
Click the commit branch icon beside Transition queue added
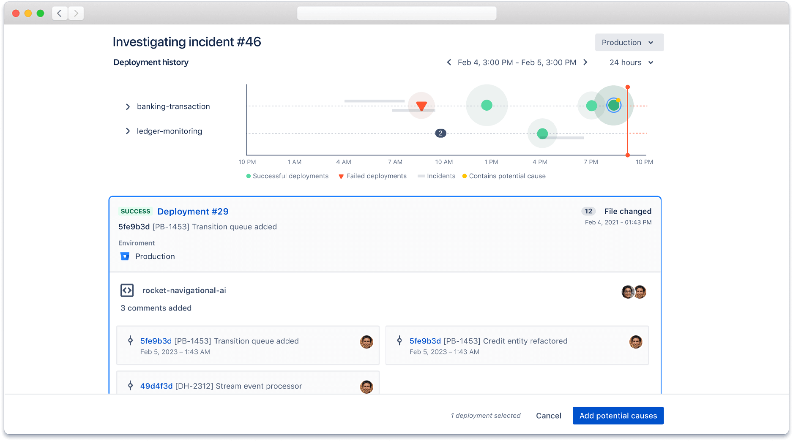tap(130, 341)
